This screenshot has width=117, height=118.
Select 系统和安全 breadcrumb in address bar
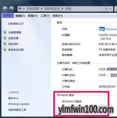52,9
